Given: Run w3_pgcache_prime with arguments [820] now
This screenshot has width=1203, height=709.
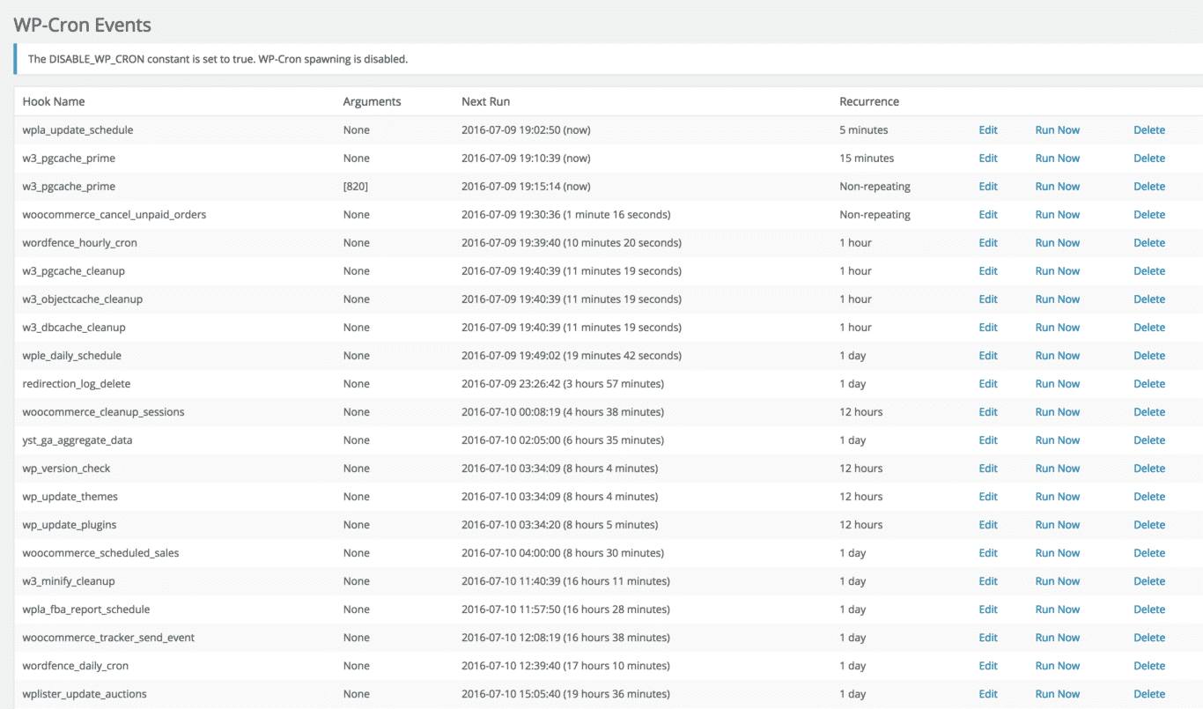Looking at the screenshot, I should pos(1057,187).
